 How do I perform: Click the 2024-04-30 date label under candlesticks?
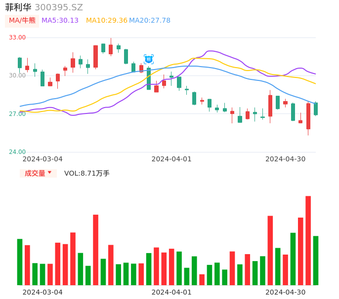(x=285, y=159)
